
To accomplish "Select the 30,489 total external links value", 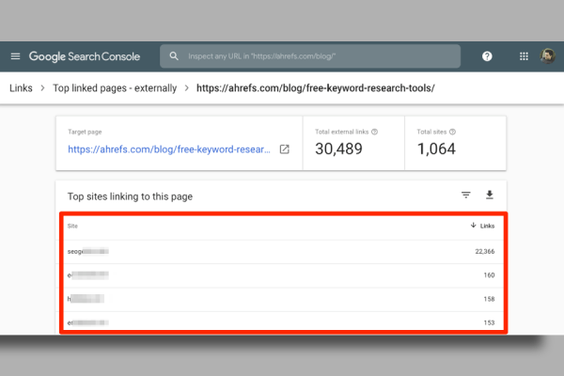I will (x=338, y=149).
